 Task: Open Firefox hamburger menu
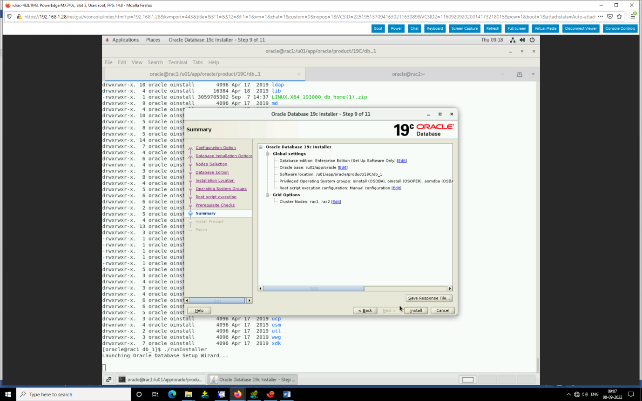[634, 16]
